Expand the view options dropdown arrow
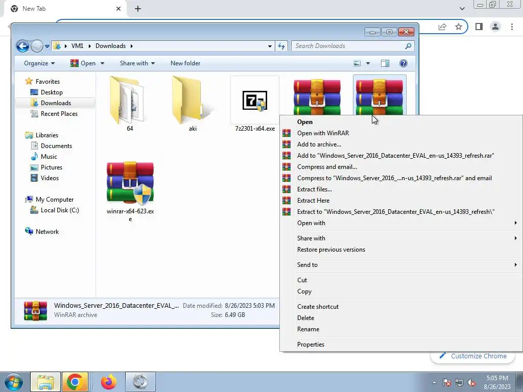523x392 pixels. [x=368, y=63]
